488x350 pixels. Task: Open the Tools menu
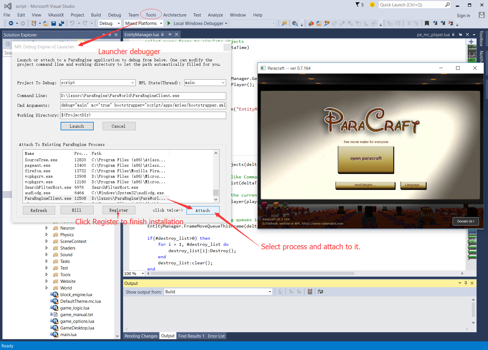[x=151, y=15]
